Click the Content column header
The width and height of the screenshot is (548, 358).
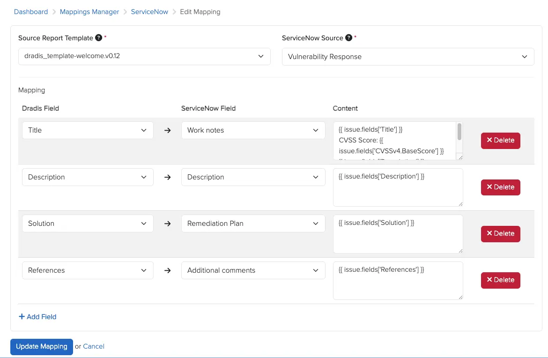(x=345, y=108)
